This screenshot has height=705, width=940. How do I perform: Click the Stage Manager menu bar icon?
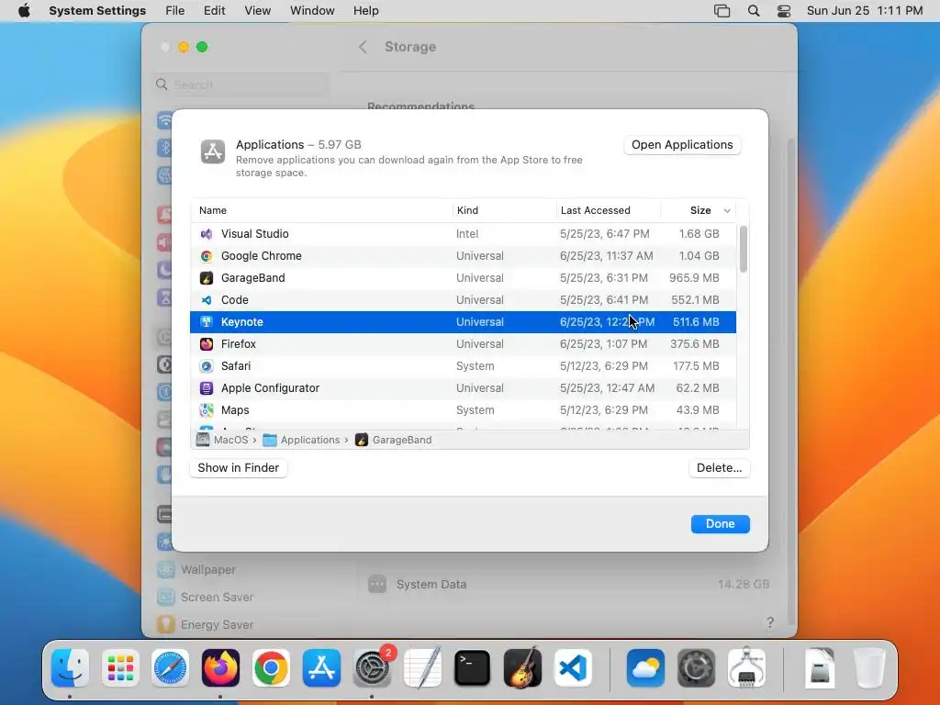(x=722, y=11)
